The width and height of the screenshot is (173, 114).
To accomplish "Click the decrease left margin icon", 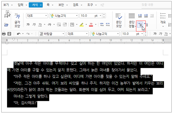I will click(x=140, y=16).
